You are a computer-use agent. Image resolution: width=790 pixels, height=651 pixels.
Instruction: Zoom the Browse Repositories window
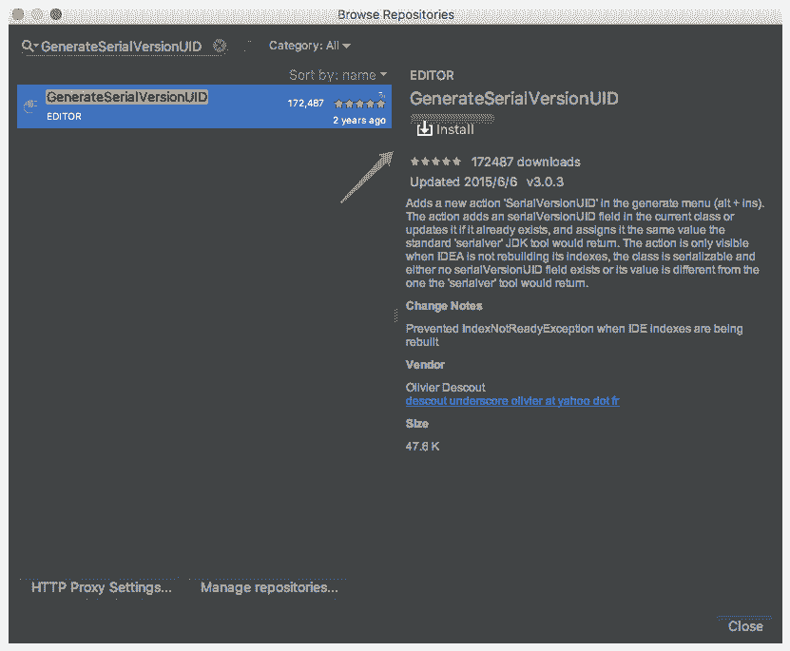56,14
